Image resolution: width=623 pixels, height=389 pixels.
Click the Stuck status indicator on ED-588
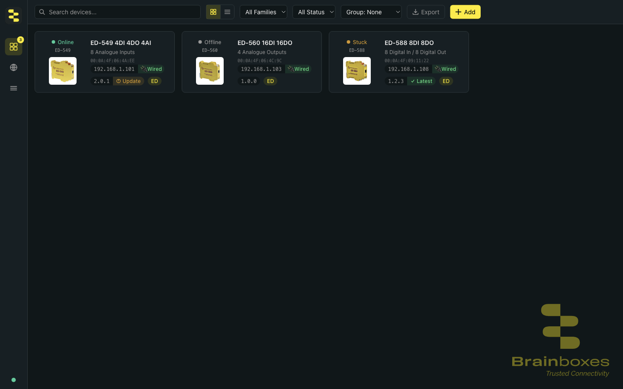(x=357, y=42)
